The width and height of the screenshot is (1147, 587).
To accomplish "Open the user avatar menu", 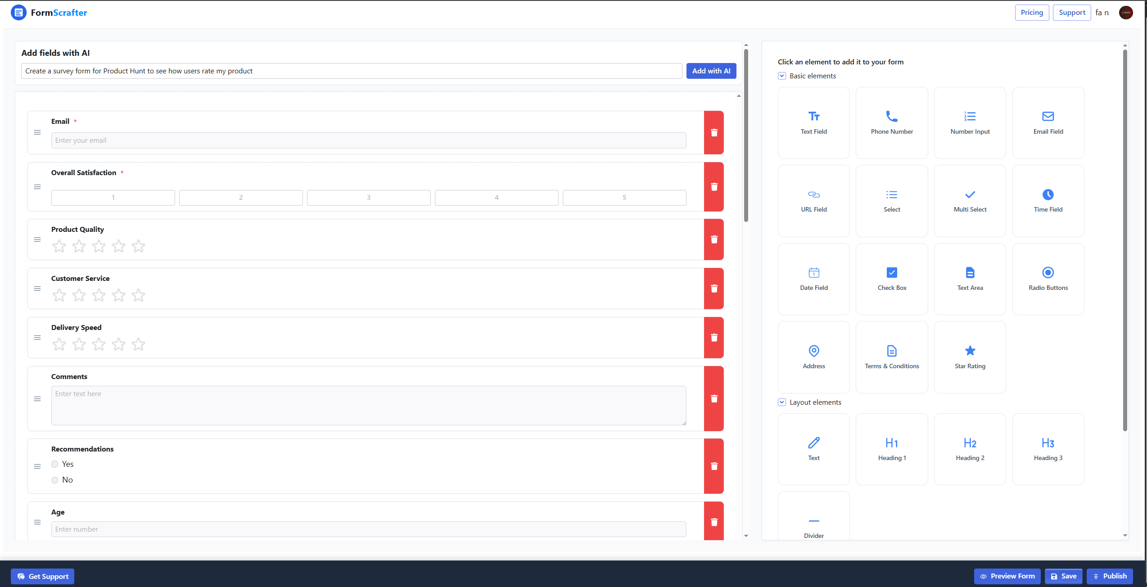I will pyautogui.click(x=1125, y=13).
